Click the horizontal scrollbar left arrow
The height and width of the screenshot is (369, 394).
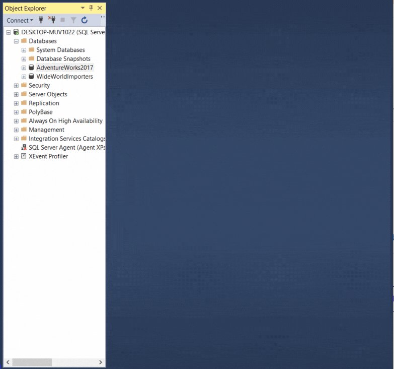coord(8,362)
